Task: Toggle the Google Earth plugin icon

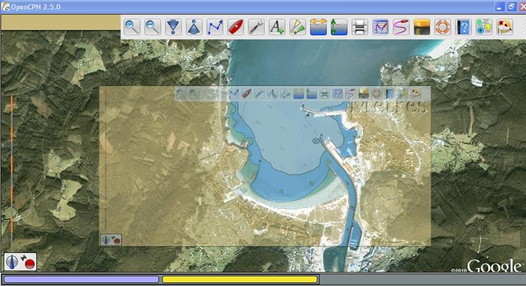Action: click(x=505, y=27)
